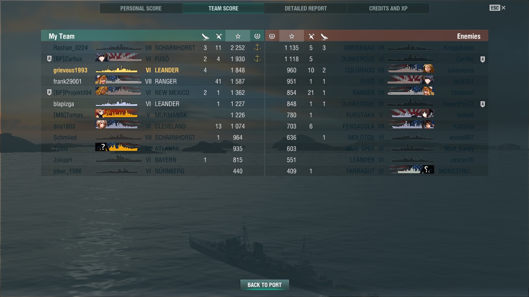Screen dimensions: 529x297
Task: Click the clan badge beside [BP]Zarfius
Action: click(49, 59)
